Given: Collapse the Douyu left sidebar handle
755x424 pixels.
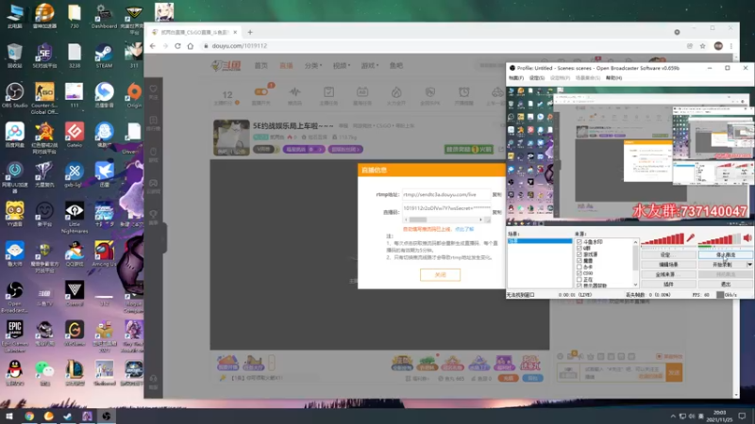Looking at the screenshot, I should tap(164, 238).
